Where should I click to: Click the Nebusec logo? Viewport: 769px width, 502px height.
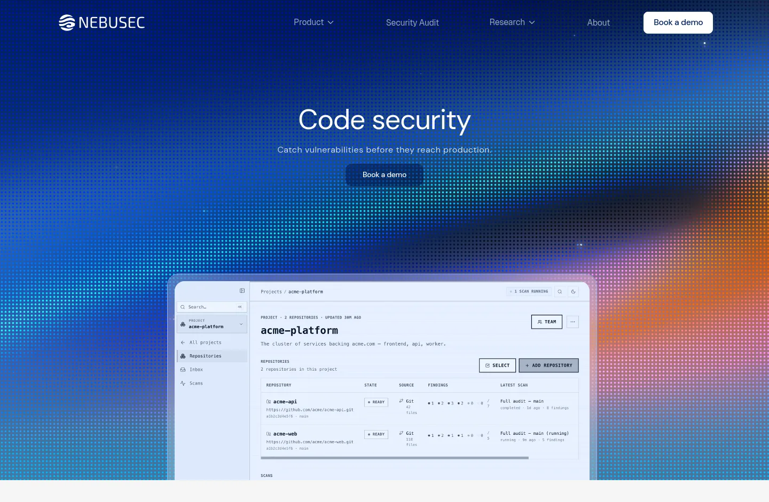(101, 22)
